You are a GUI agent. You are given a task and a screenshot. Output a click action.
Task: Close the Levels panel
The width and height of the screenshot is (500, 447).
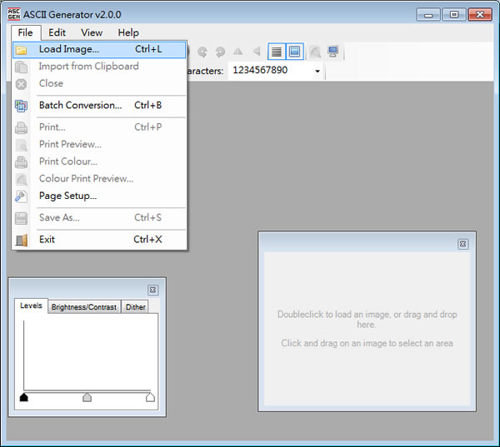(x=152, y=290)
